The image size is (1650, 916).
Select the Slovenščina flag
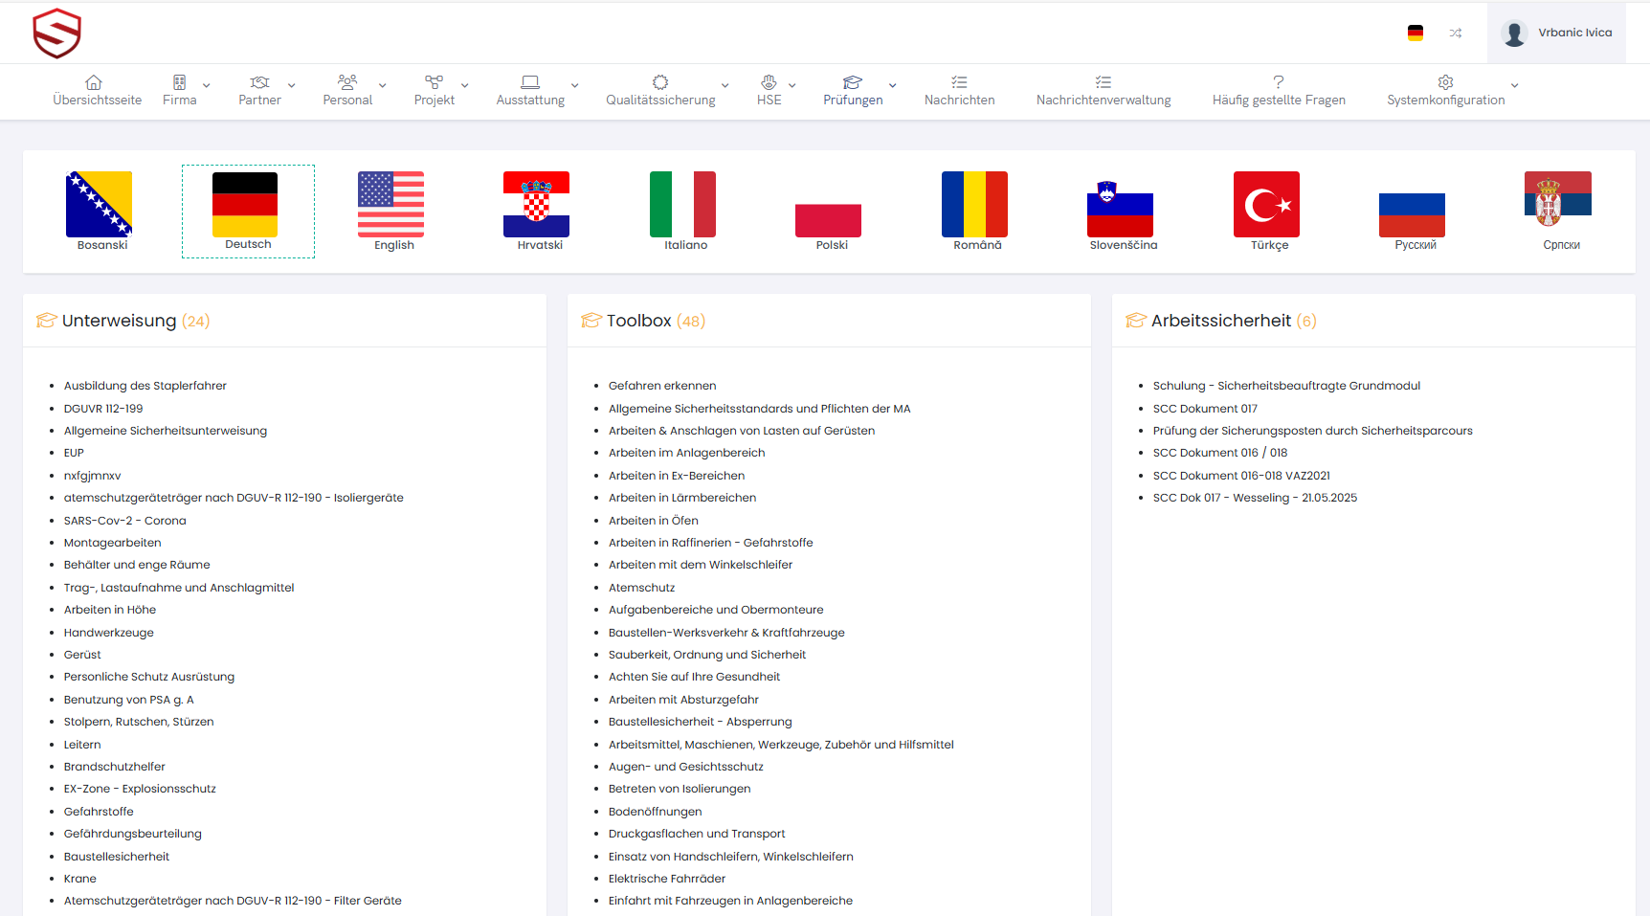(x=1120, y=211)
